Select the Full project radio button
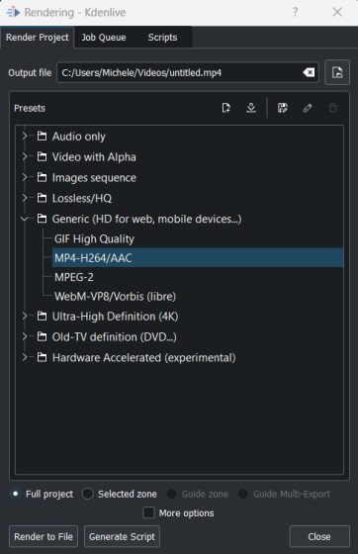358x554 pixels. (x=16, y=494)
